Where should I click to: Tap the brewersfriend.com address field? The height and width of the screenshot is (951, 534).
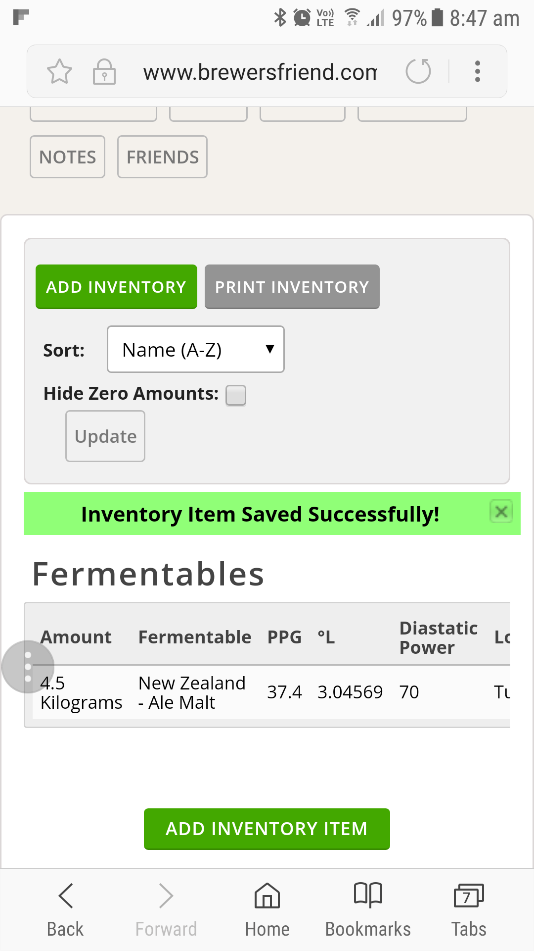pyautogui.click(x=260, y=72)
